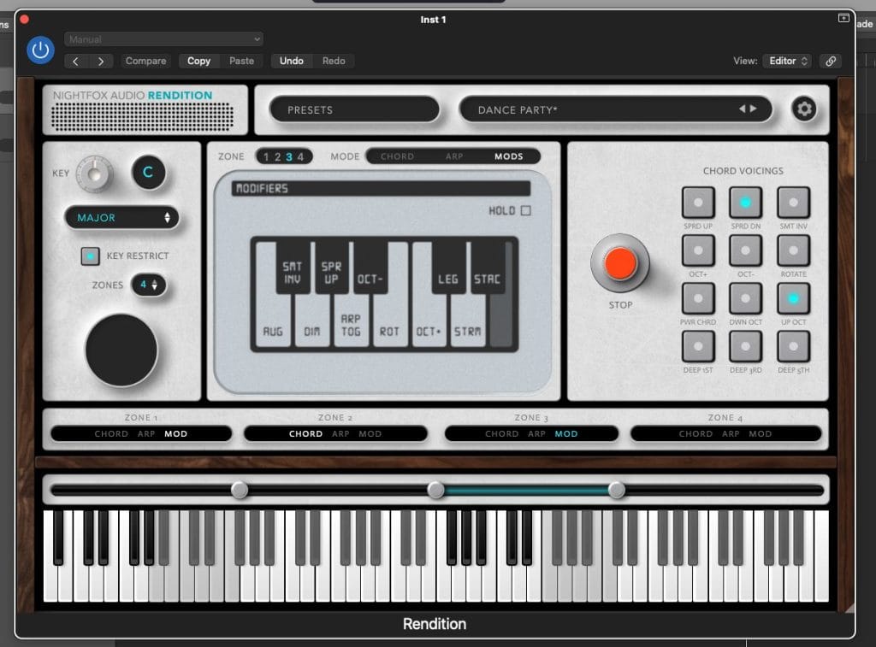
Task: Enable the PWR CHRD voicing
Action: 698,298
